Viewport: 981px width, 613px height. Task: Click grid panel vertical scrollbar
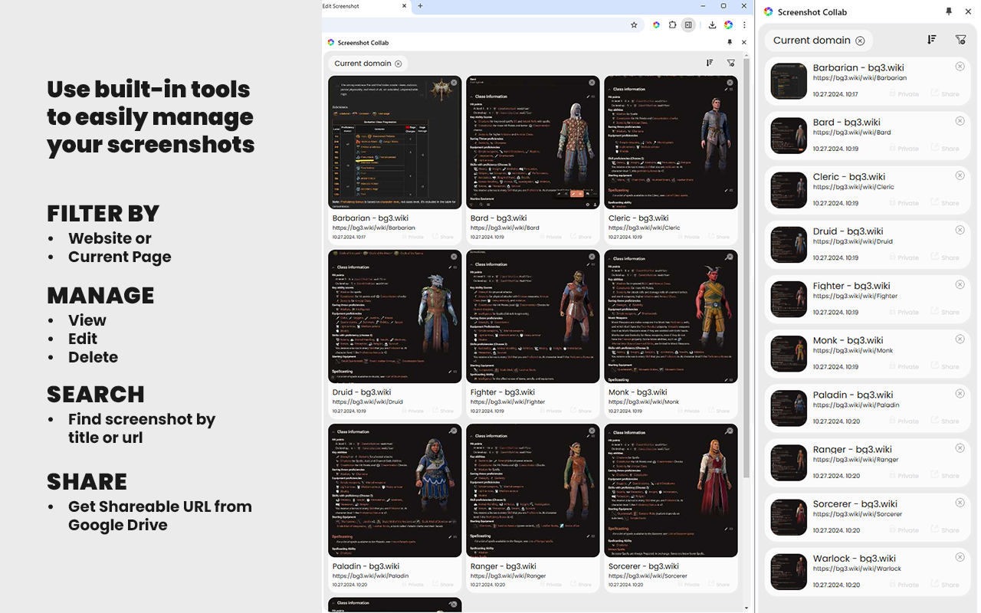pos(747,268)
